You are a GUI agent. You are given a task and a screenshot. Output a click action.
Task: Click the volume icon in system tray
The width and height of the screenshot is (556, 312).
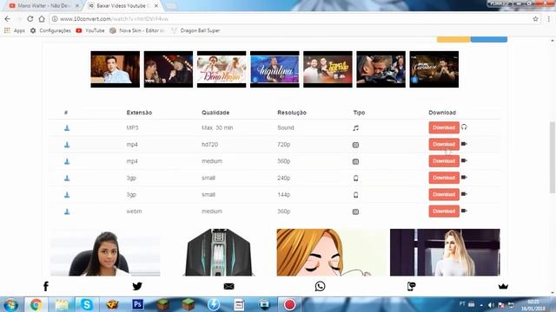[491, 305]
